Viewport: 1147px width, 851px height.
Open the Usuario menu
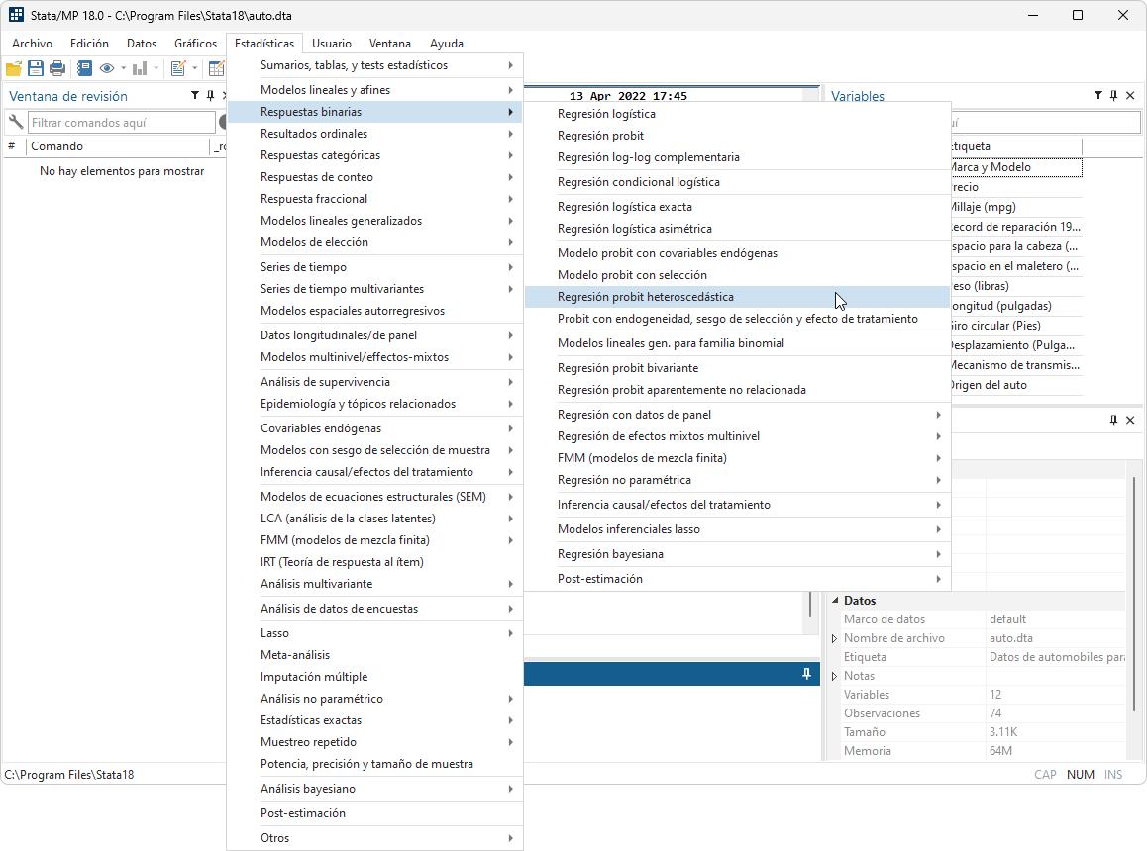pyautogui.click(x=332, y=44)
